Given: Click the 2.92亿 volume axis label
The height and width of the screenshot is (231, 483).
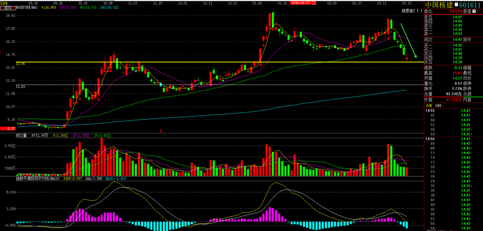Looking at the screenshot, I should coord(10,146).
